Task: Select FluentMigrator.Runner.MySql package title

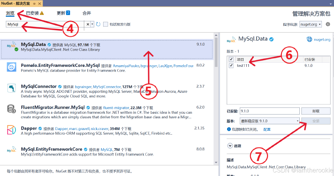Action: [53, 107]
